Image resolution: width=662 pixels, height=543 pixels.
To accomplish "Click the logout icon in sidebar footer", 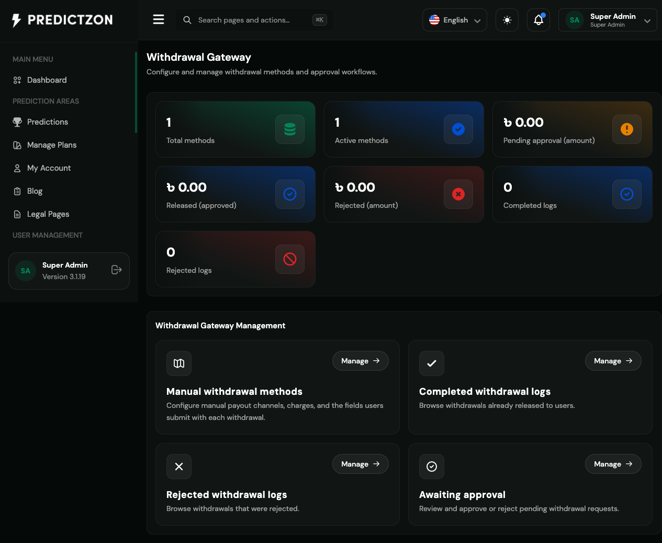I will pos(117,270).
